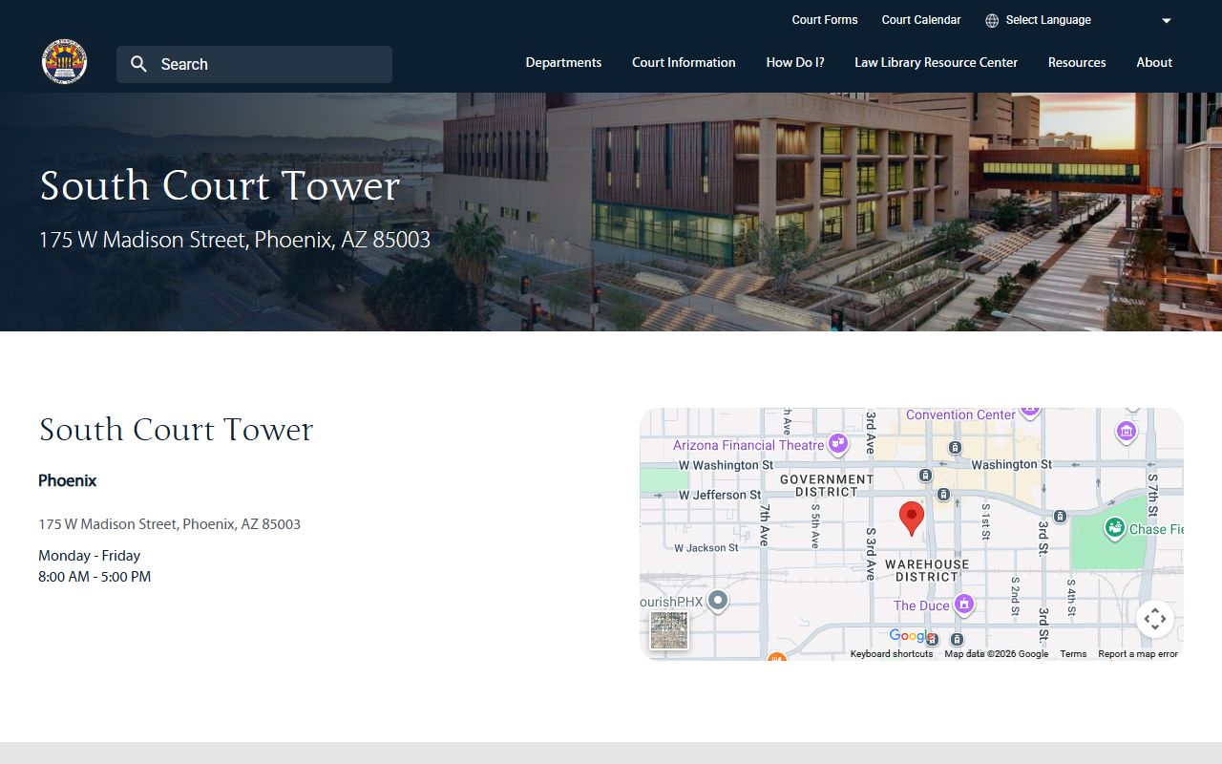Click the globe icon beside Select Language
The image size is (1222, 764).
tap(992, 20)
